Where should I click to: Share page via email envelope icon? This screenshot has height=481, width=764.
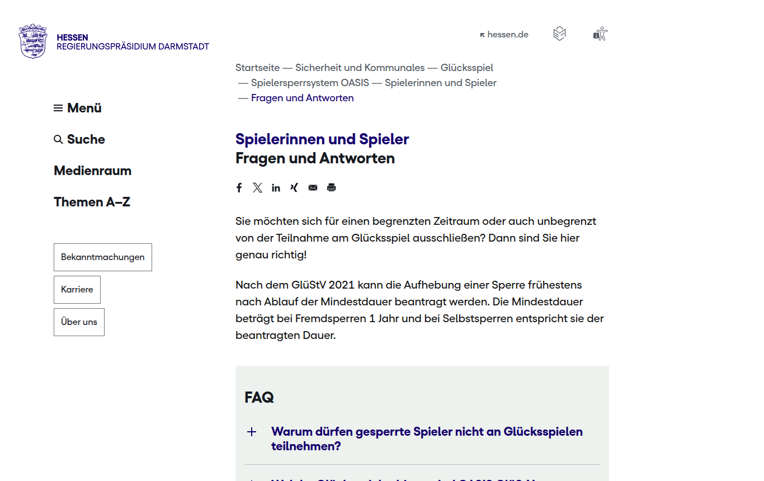(313, 187)
